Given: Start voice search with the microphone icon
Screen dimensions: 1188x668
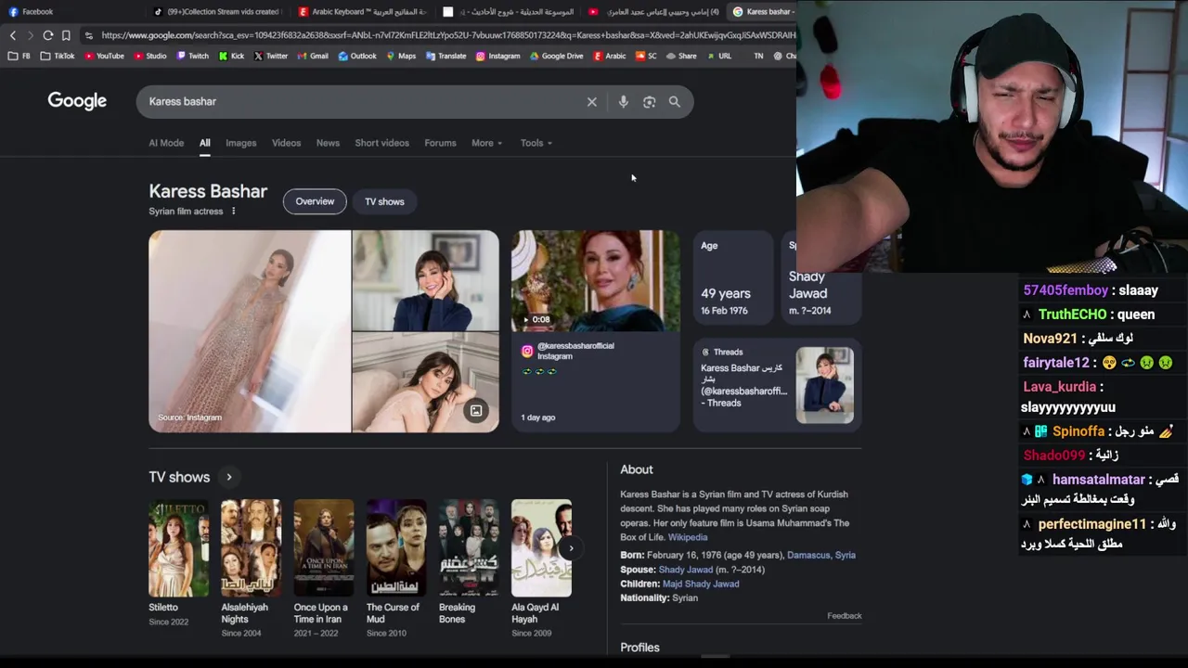Looking at the screenshot, I should pos(623,102).
